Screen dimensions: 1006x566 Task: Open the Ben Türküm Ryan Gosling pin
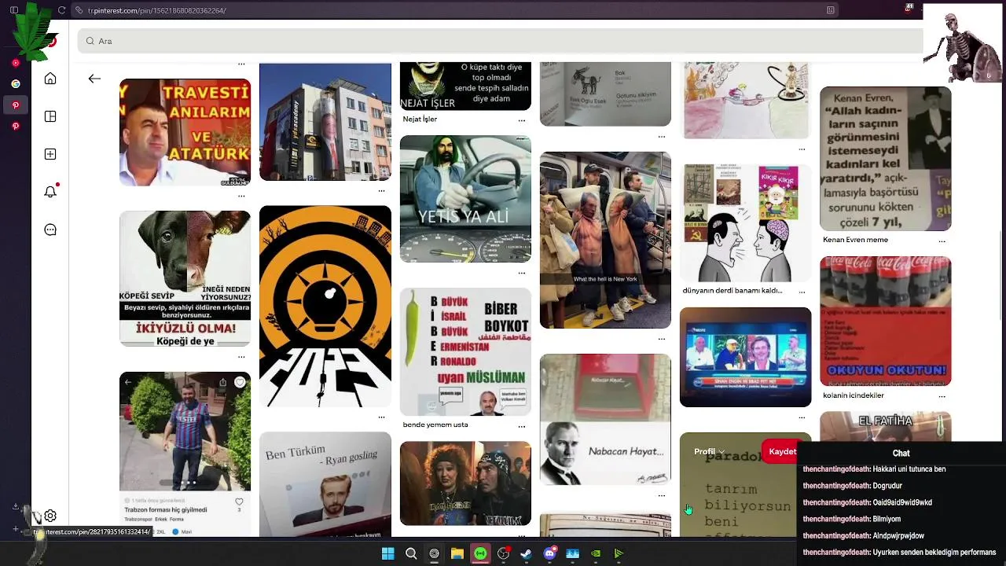point(325,484)
